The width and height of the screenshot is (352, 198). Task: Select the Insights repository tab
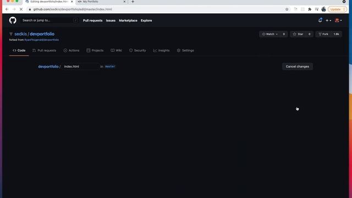[161, 51]
